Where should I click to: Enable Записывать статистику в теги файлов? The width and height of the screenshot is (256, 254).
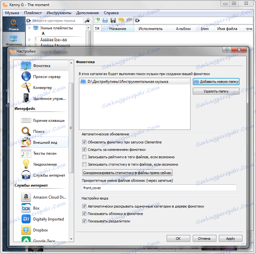pyautogui.click(x=84, y=164)
